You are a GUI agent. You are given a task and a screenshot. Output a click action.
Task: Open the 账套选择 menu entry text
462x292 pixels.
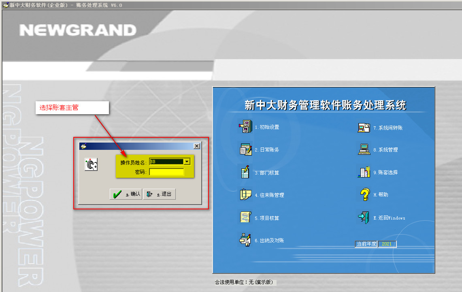pyautogui.click(x=385, y=173)
